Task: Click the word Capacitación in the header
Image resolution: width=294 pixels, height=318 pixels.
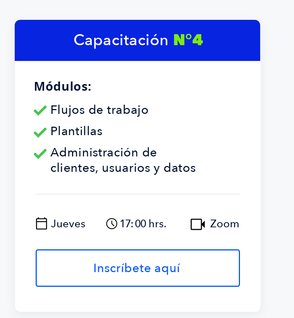Action: [121, 40]
